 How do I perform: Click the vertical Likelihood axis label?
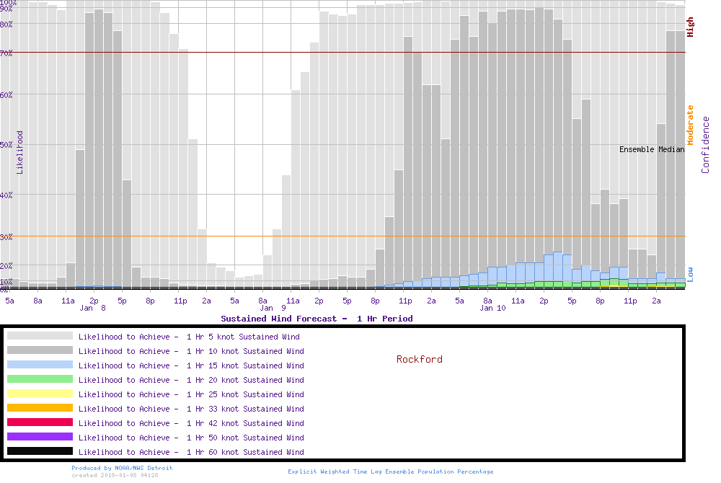coord(20,152)
